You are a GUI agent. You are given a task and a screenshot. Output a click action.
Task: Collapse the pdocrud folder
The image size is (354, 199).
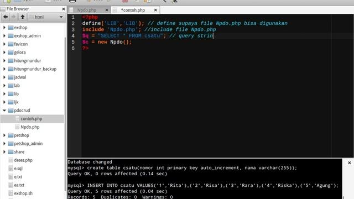pos(4,111)
